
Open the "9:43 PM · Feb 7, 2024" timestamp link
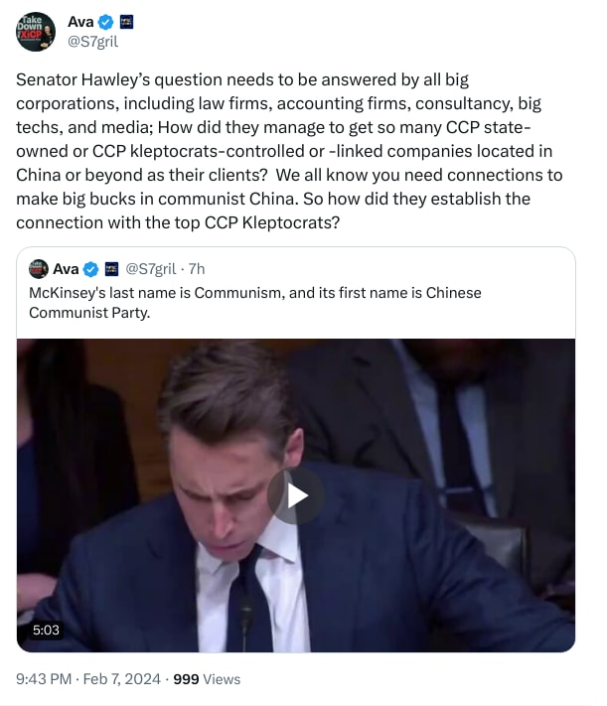(x=86, y=679)
